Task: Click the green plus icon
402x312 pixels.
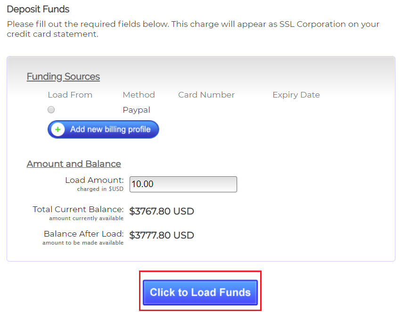Action: pyautogui.click(x=58, y=130)
